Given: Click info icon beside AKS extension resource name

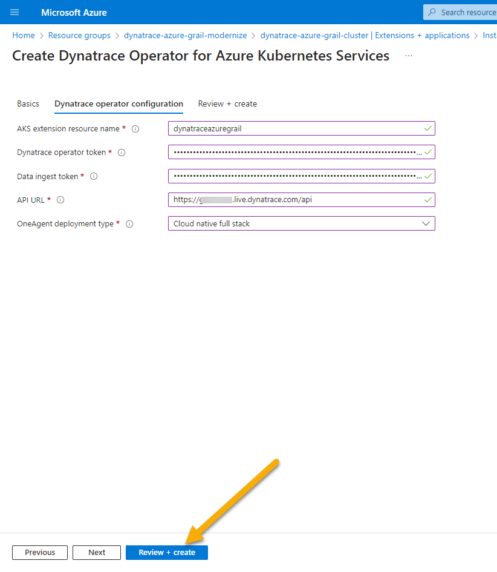Looking at the screenshot, I should (135, 129).
